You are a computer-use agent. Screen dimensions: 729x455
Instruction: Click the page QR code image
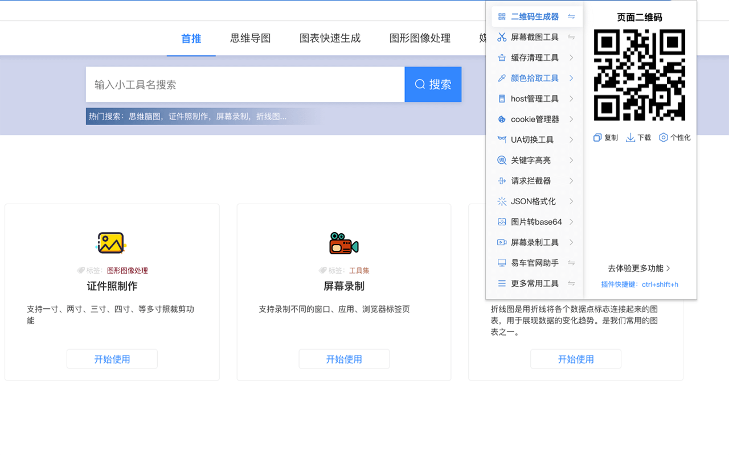[x=640, y=75]
